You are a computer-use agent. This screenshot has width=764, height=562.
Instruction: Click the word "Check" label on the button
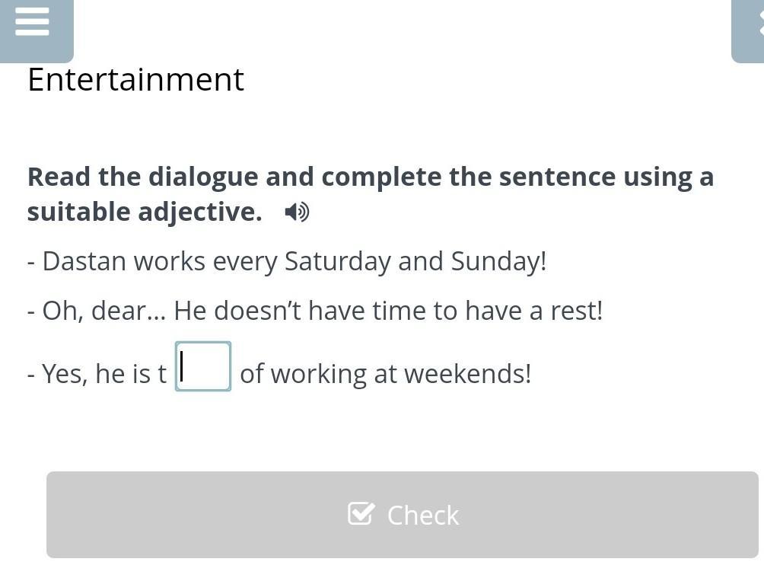coord(422,516)
